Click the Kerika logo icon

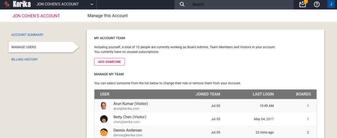7,4
